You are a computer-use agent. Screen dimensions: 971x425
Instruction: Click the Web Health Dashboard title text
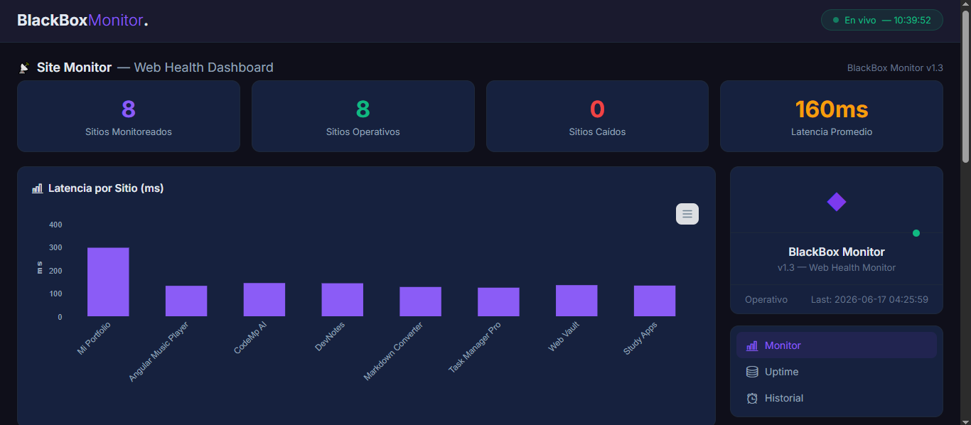[204, 68]
